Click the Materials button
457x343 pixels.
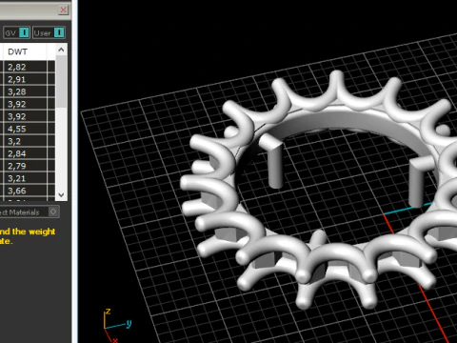(x=30, y=212)
